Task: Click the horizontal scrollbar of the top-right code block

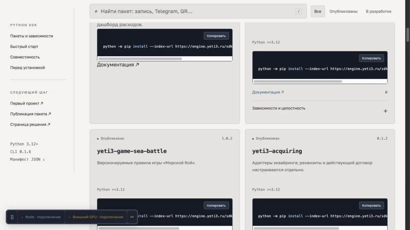Action: (x=298, y=81)
